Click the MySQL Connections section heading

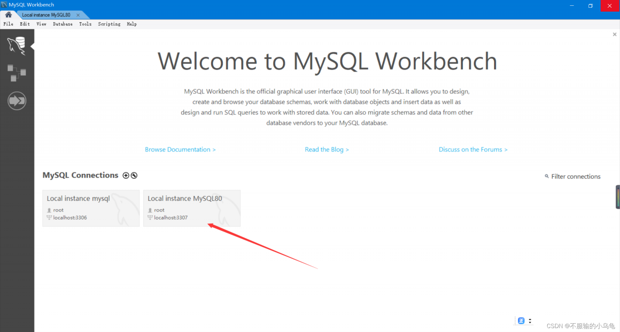[80, 175]
